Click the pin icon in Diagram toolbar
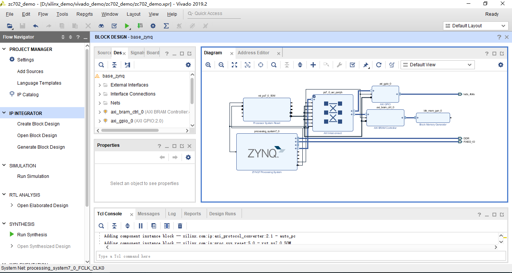The image size is (512, 273). pyautogui.click(x=366, y=65)
